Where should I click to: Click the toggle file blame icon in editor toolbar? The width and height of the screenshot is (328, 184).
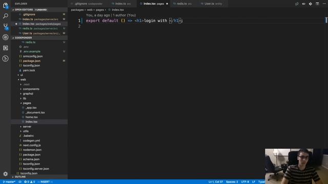tap(303, 4)
